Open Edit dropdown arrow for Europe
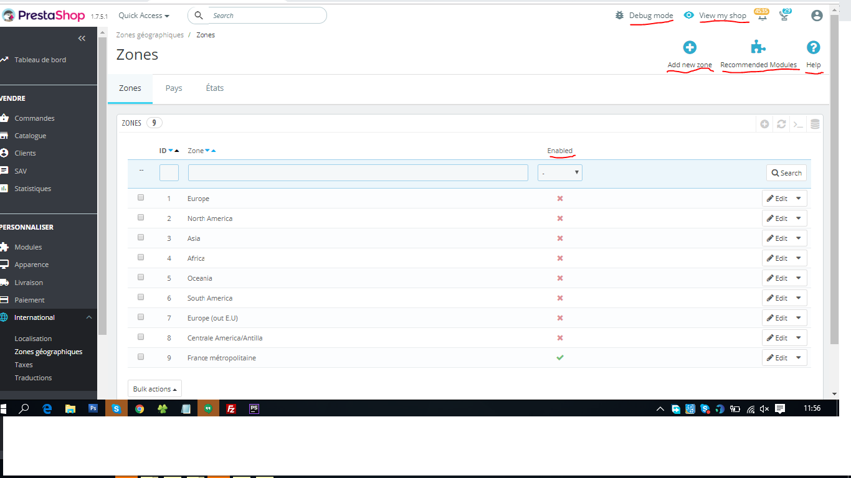This screenshot has height=478, width=851. click(799, 199)
